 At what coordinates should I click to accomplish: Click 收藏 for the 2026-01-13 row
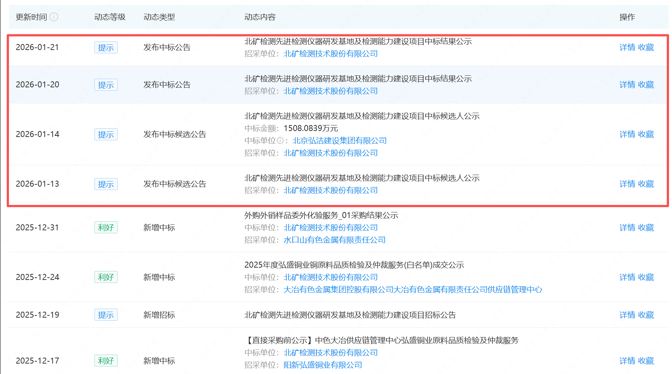(646, 184)
